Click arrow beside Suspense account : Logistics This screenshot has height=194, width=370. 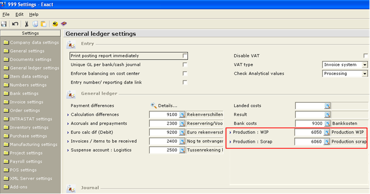coord(68,150)
